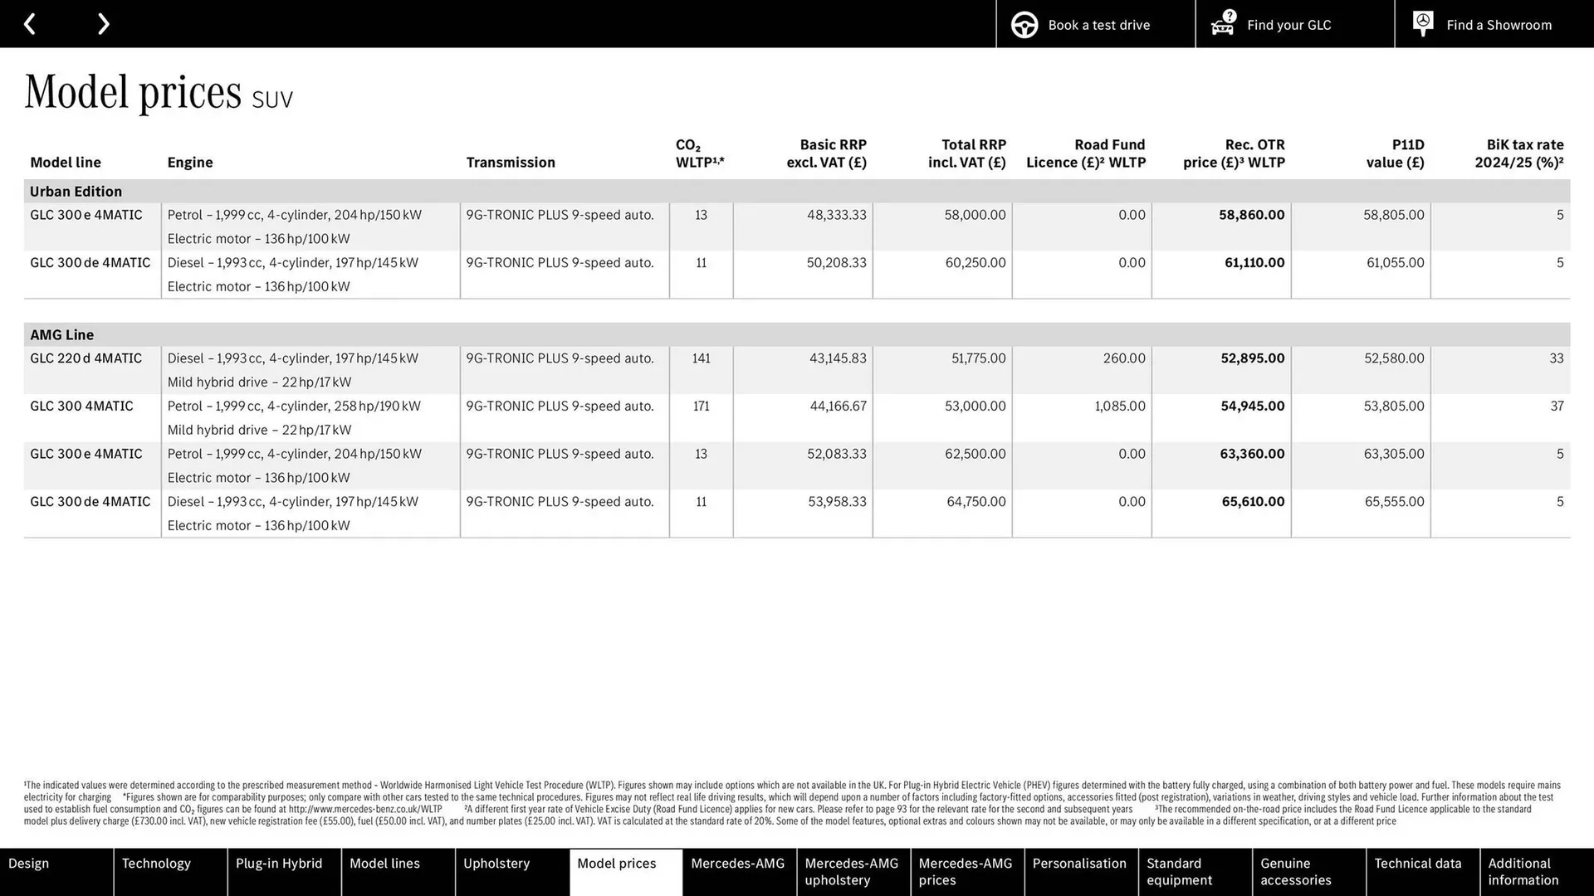Image resolution: width=1594 pixels, height=896 pixels.
Task: Click the steering wheel test drive icon
Action: (x=1024, y=24)
